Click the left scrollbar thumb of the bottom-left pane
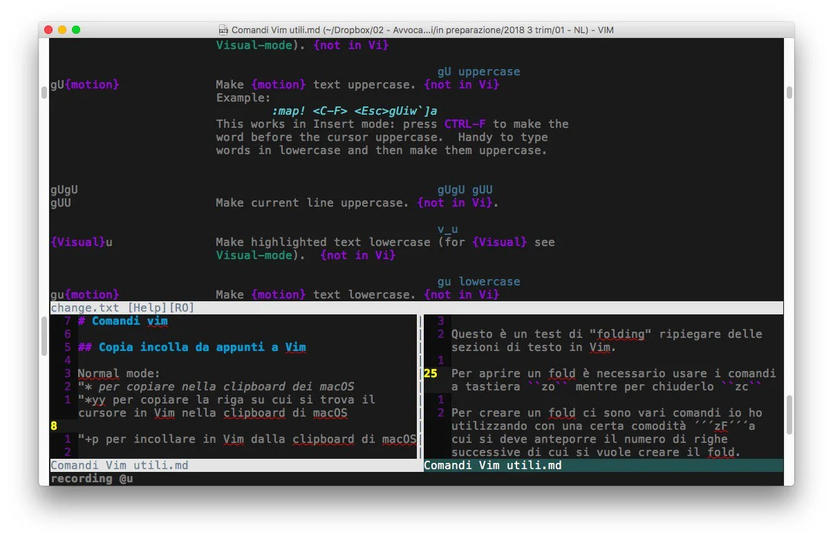 pyautogui.click(x=44, y=337)
